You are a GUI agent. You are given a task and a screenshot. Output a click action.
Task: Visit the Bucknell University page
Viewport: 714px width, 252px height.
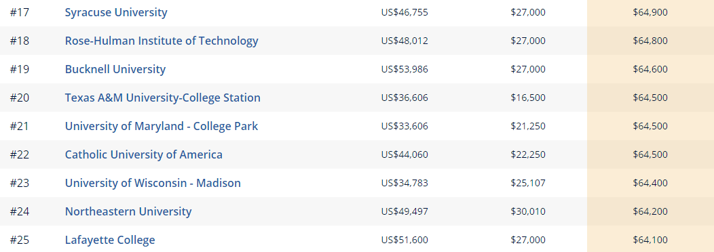pos(115,69)
